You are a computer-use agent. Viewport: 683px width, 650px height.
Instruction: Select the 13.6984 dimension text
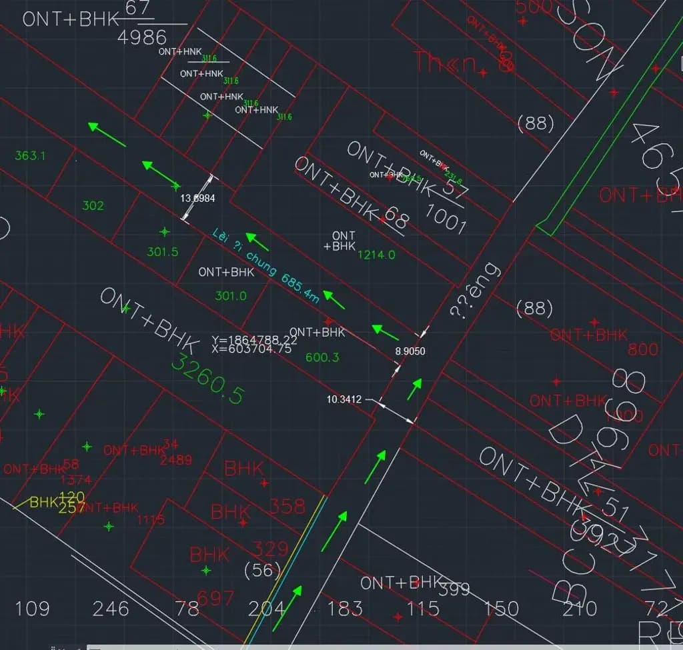[197, 198]
